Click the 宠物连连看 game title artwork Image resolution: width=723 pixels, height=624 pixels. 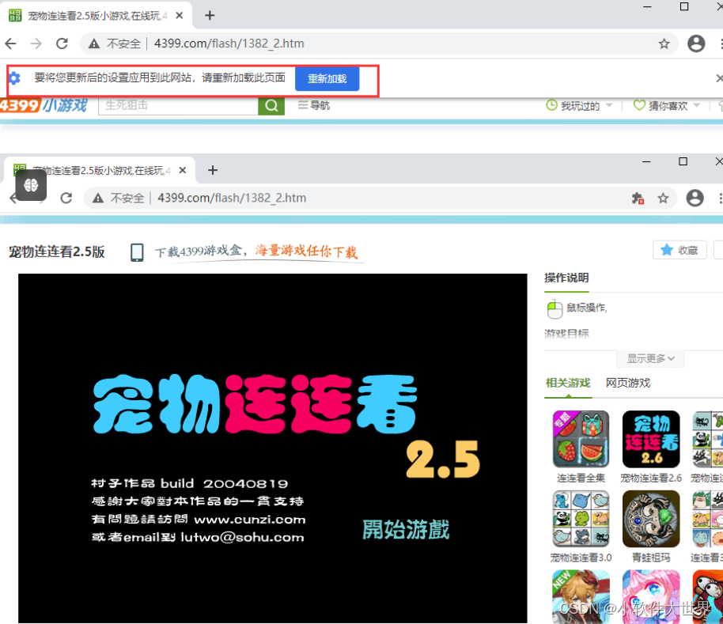coord(255,404)
